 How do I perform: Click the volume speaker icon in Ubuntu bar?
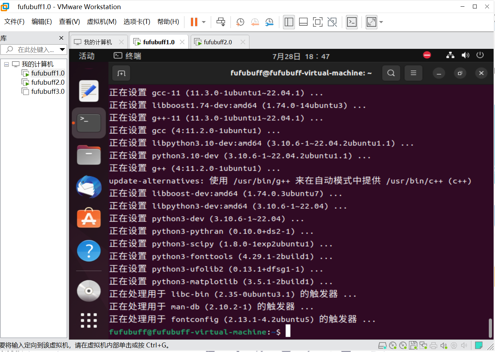(465, 55)
